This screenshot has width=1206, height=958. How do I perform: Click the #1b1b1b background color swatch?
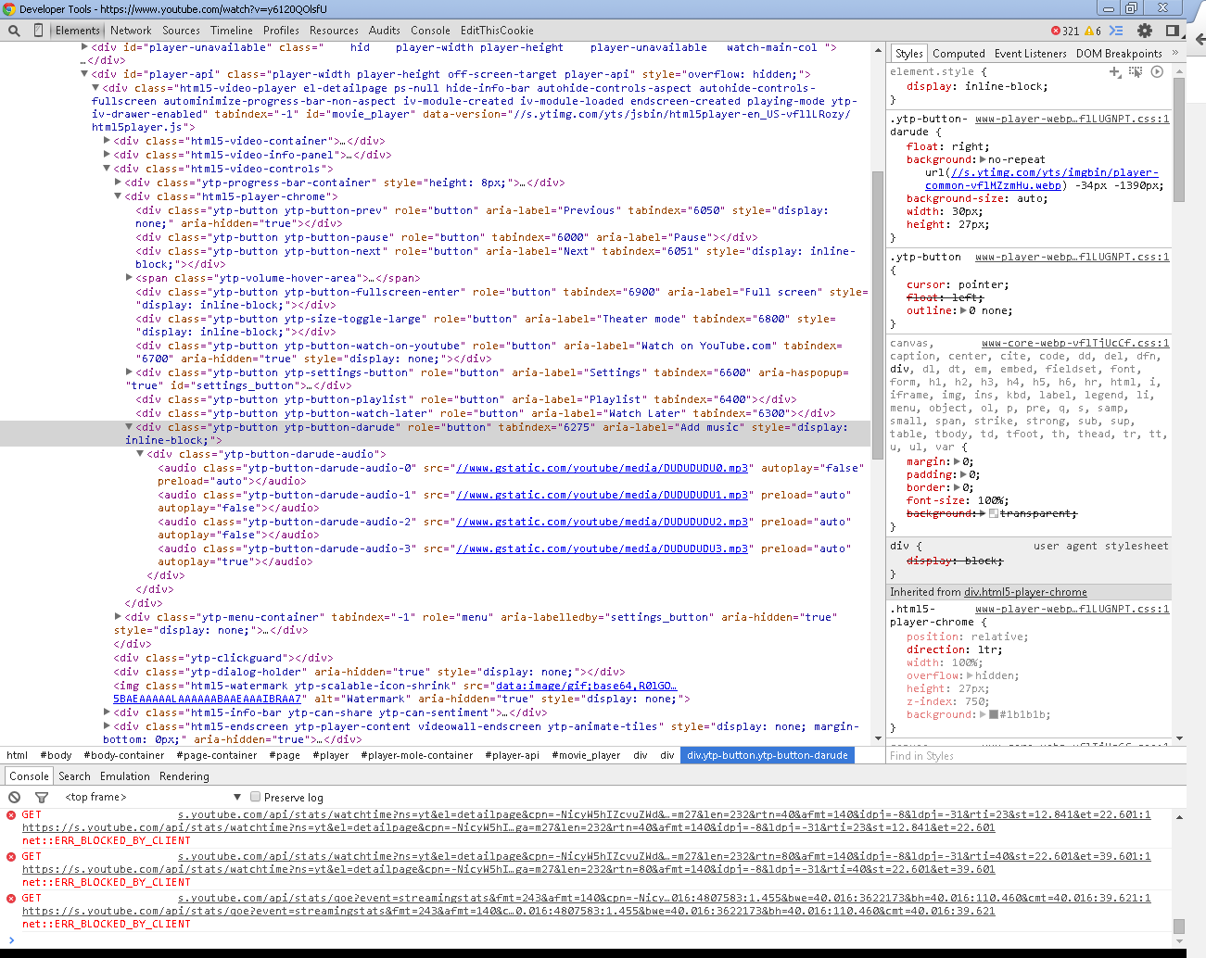coord(994,714)
